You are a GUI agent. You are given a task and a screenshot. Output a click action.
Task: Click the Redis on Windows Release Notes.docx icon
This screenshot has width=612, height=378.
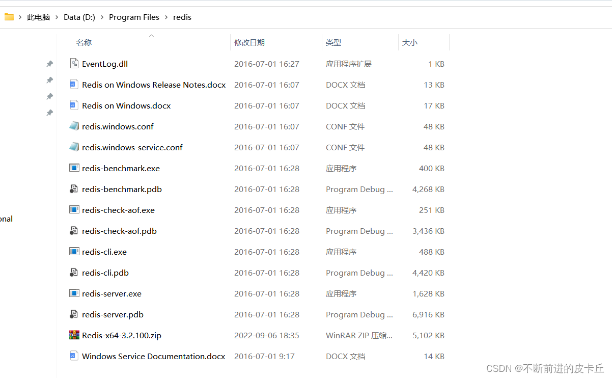(74, 85)
